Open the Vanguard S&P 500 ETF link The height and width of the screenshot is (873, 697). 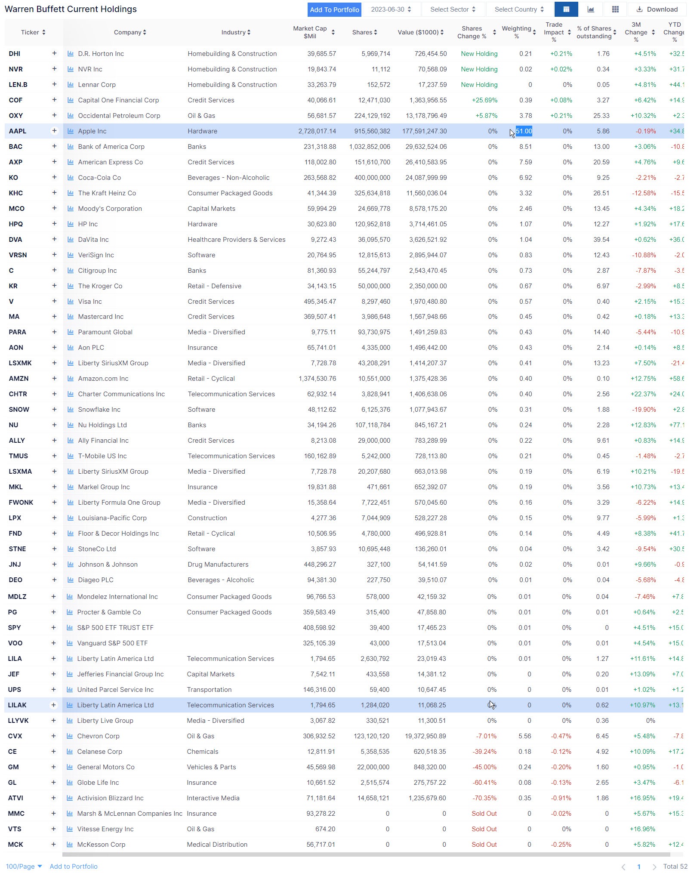point(112,643)
